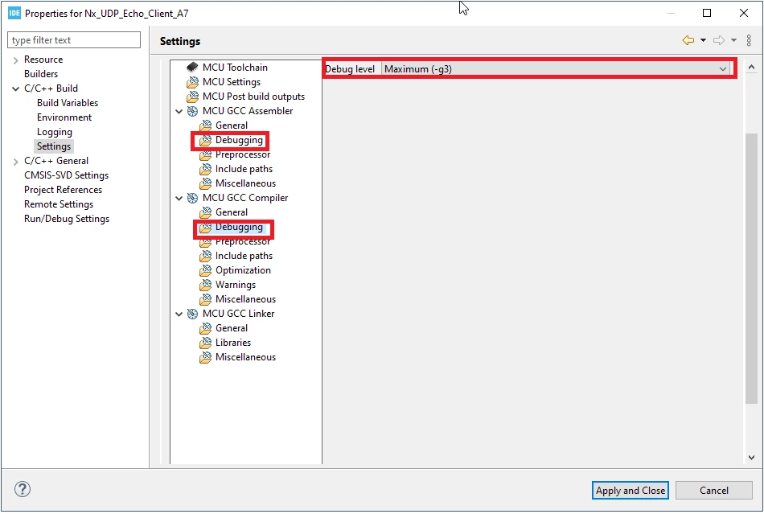Select Project References item

(64, 190)
